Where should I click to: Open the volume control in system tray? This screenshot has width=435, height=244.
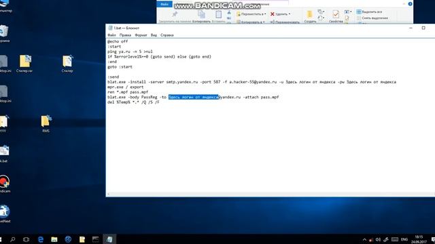point(378,239)
